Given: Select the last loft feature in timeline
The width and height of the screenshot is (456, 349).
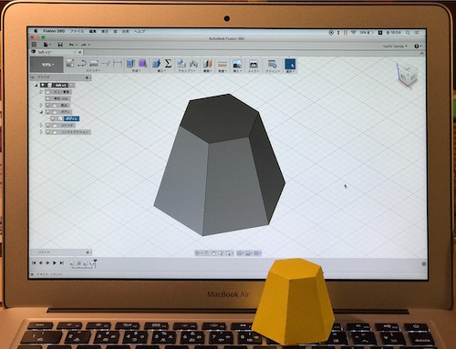Looking at the screenshot, I should 91,263.
